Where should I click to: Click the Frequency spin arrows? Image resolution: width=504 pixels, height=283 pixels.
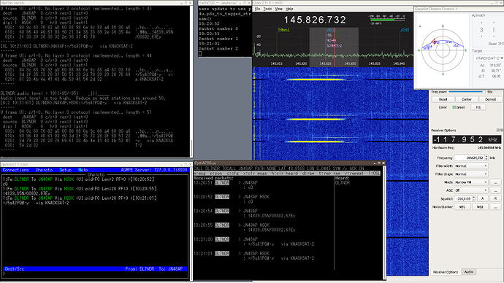(486, 158)
